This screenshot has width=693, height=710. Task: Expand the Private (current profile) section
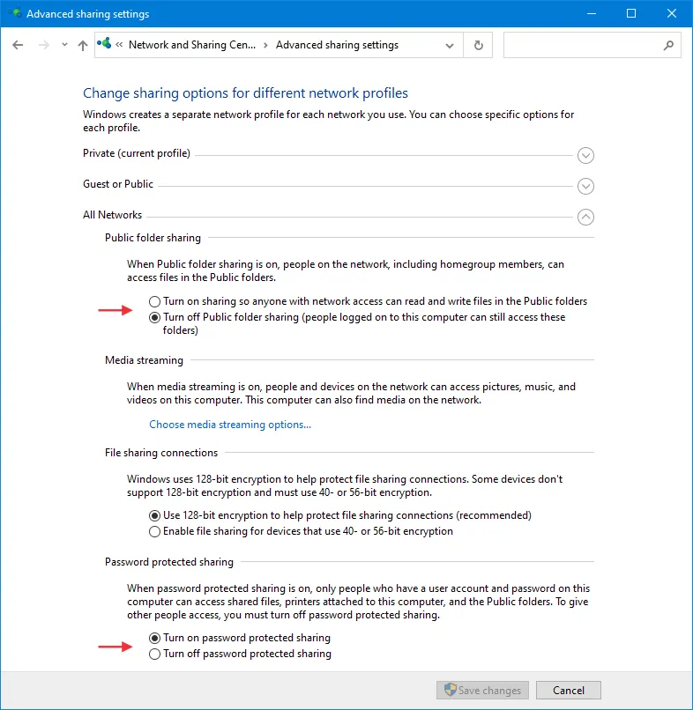(x=585, y=156)
